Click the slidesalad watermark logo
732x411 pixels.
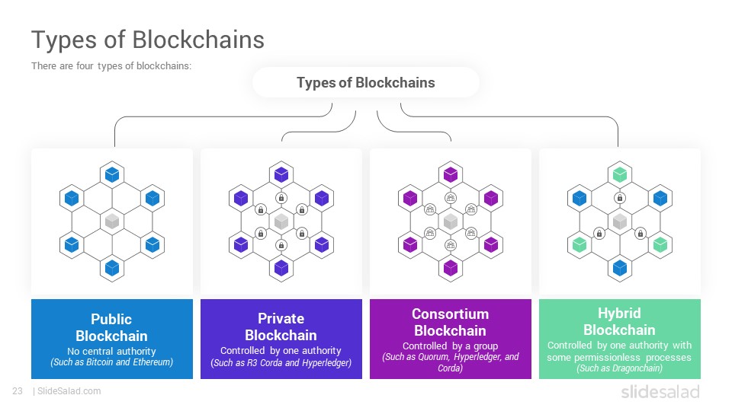pyautogui.click(x=660, y=391)
